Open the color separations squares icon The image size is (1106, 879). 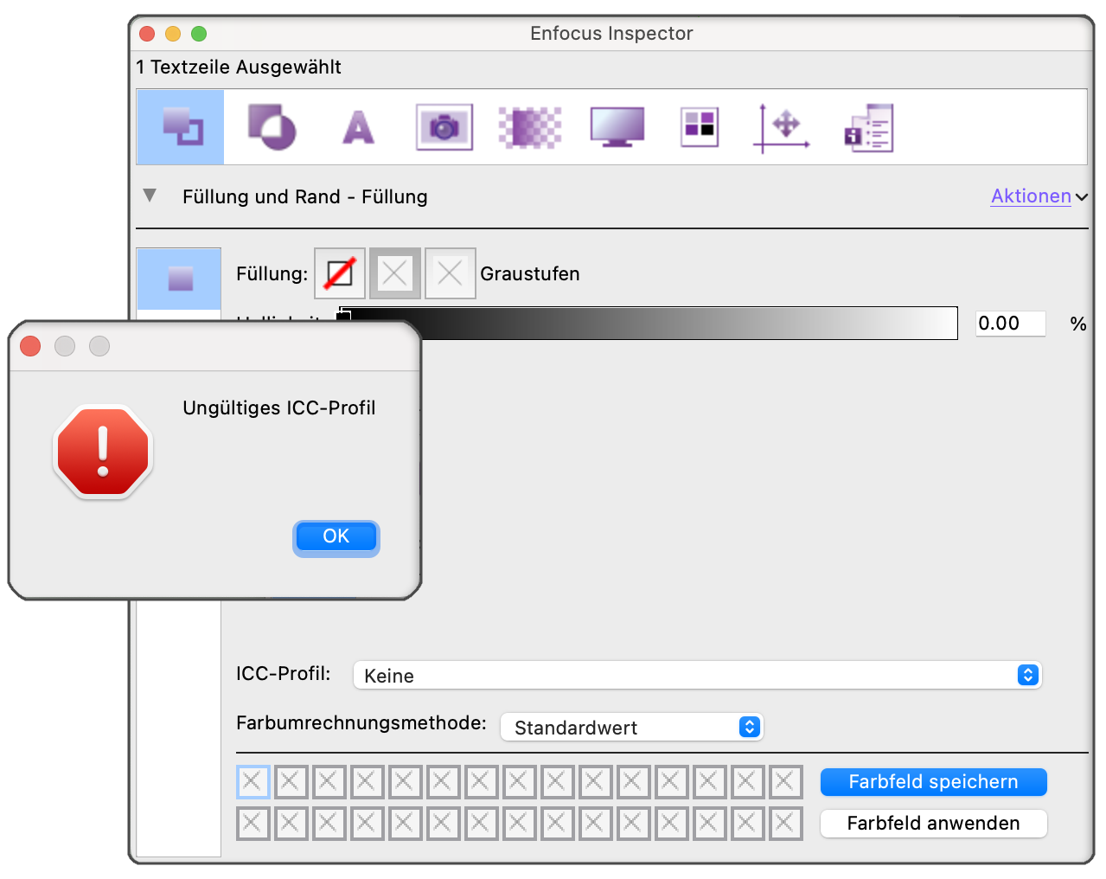click(700, 127)
